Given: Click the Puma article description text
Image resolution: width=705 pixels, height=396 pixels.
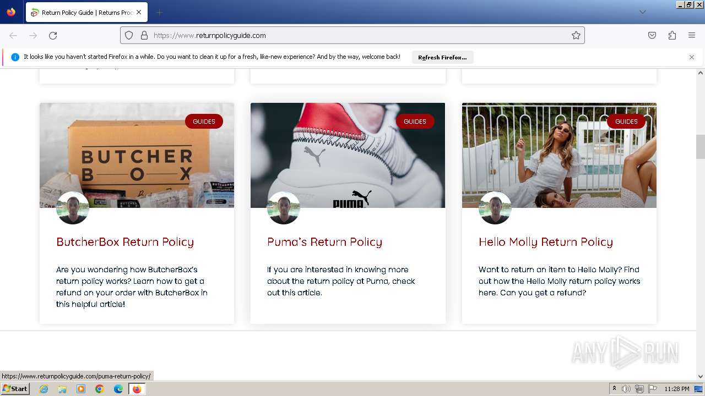Looking at the screenshot, I should coord(341,281).
